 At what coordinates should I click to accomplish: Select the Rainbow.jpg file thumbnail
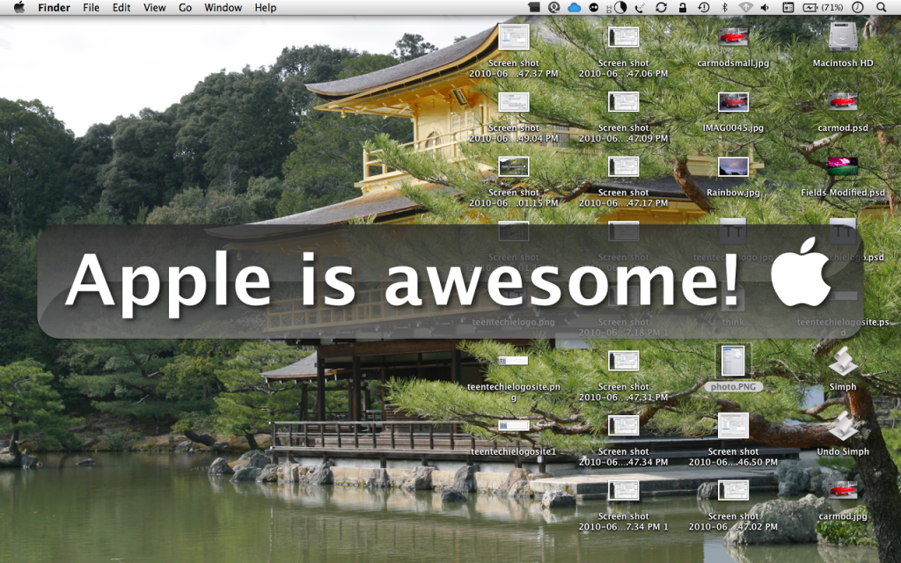733,167
